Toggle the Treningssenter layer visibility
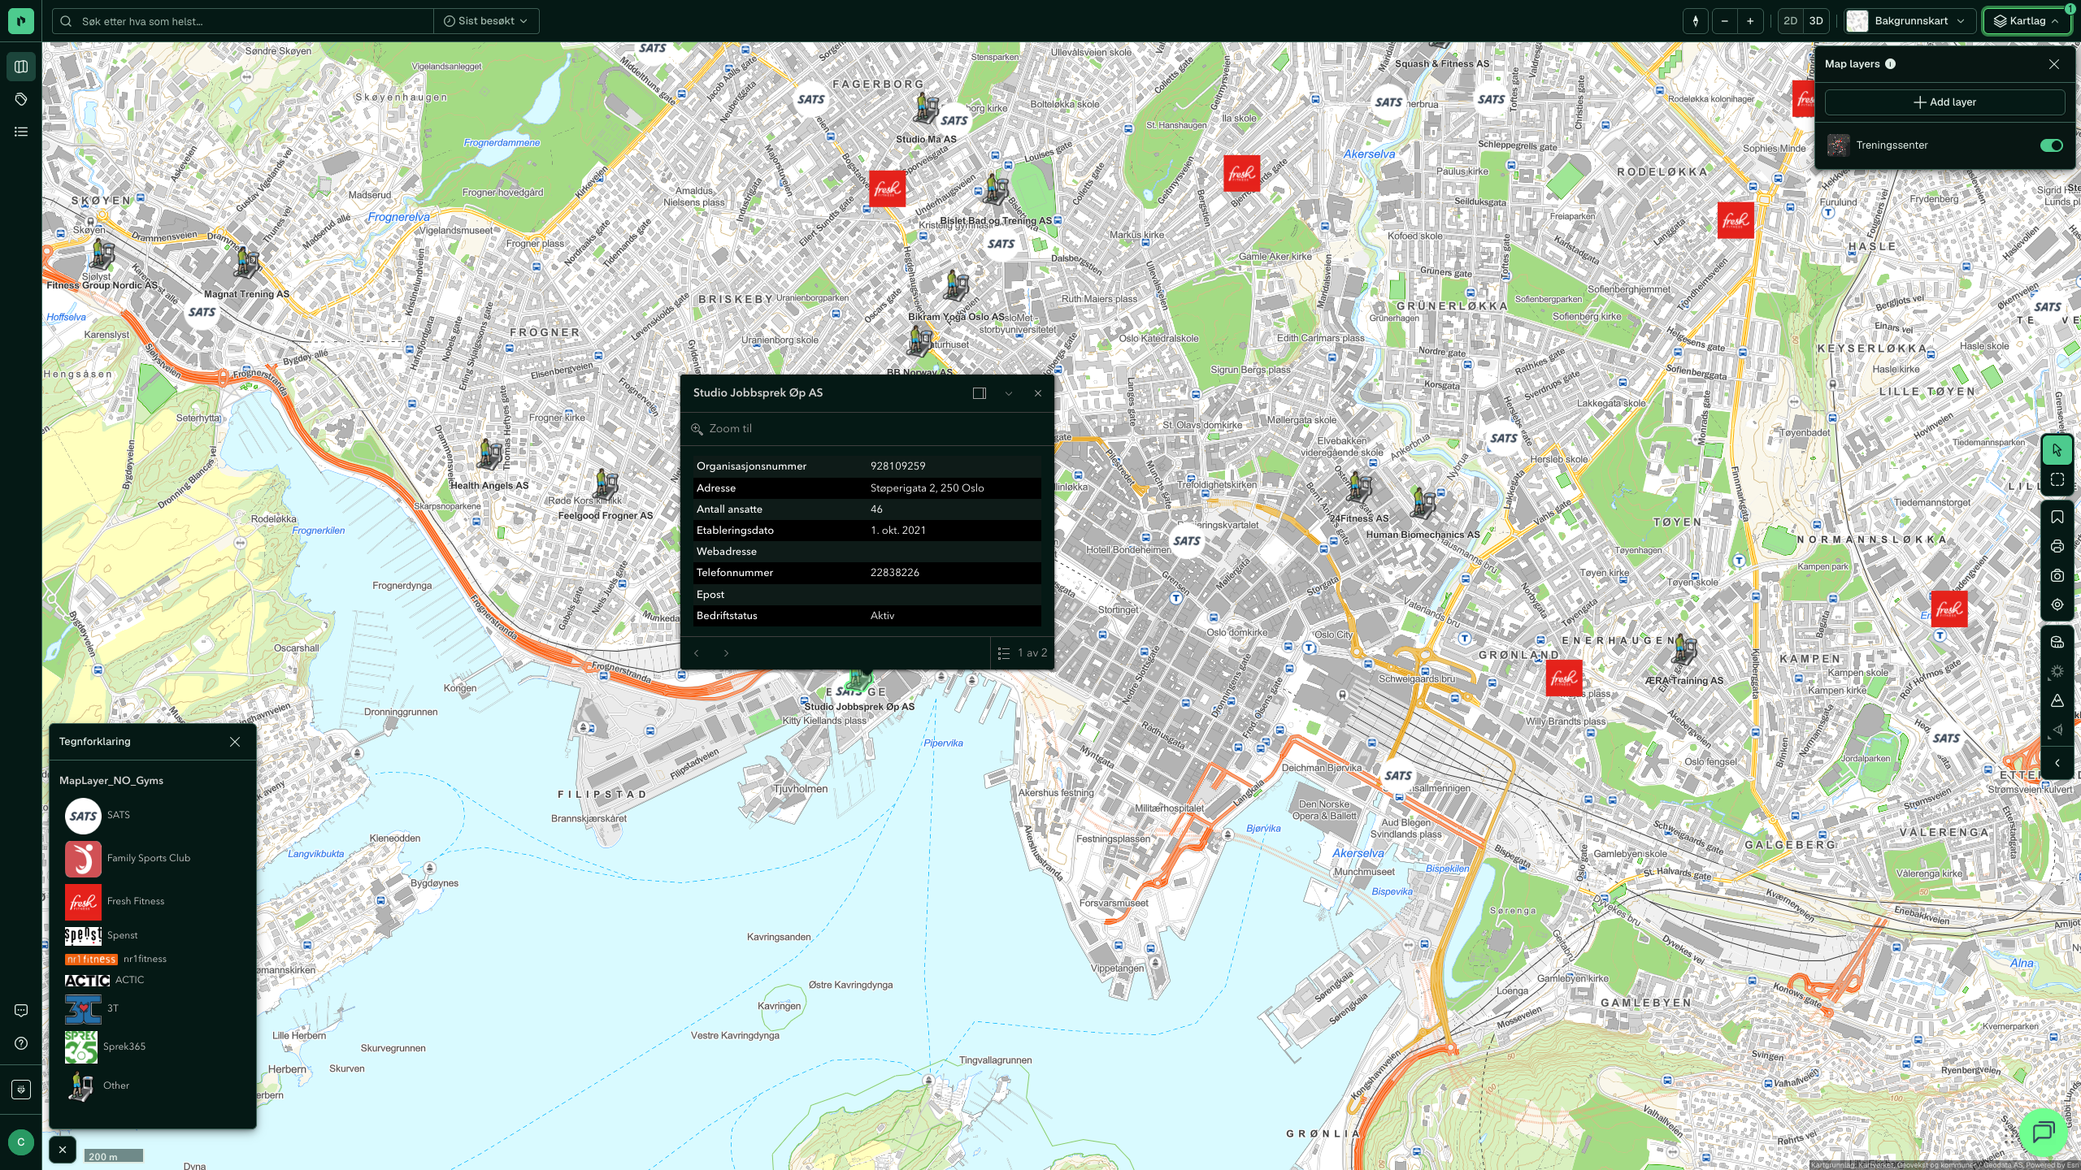 [x=2051, y=145]
